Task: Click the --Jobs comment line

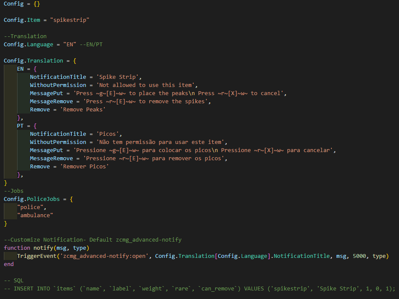Action: (x=14, y=191)
